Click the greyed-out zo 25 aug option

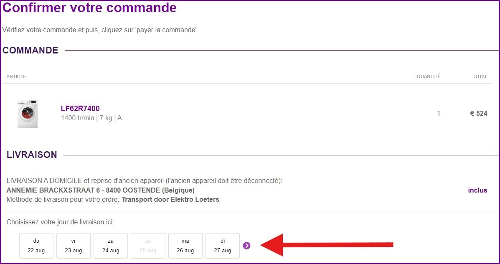(x=148, y=246)
